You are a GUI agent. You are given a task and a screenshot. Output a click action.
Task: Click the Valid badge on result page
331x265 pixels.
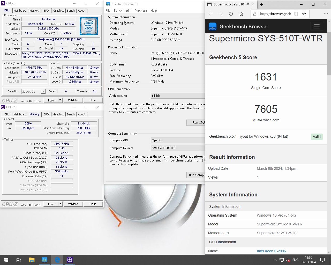point(317,137)
